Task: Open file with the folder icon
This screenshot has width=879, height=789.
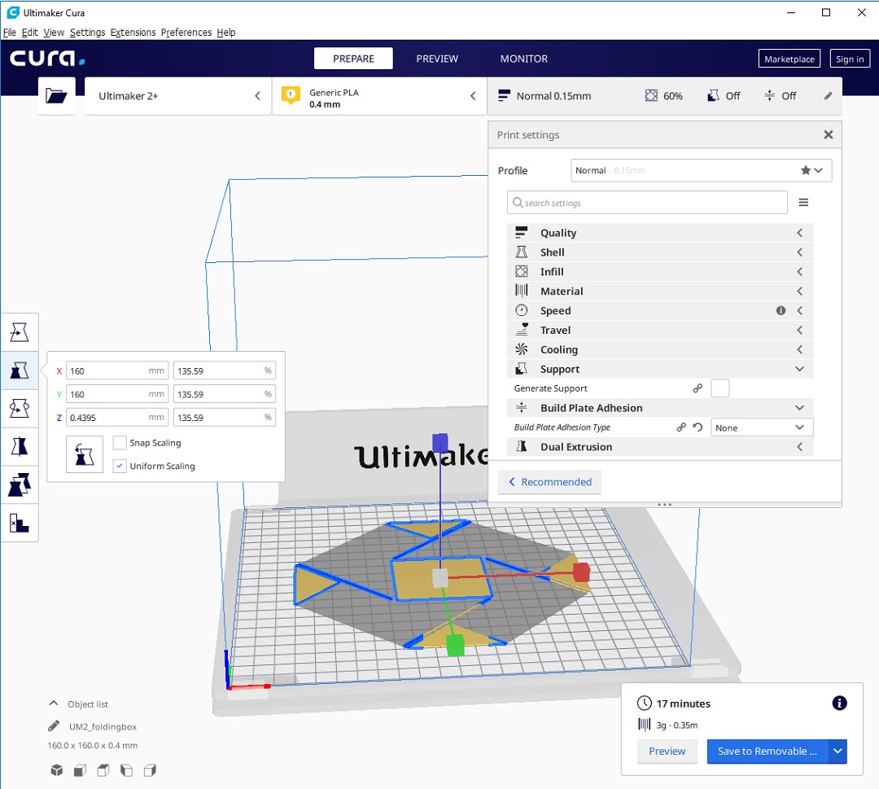Action: point(57,96)
